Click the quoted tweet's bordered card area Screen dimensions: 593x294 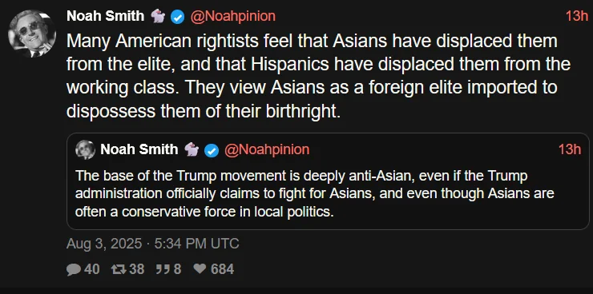[328, 181]
